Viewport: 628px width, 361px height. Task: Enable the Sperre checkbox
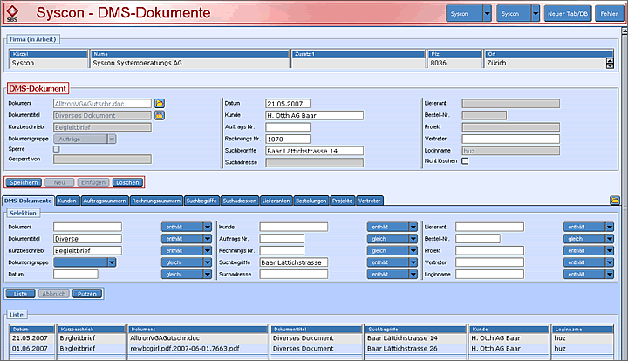(57, 149)
